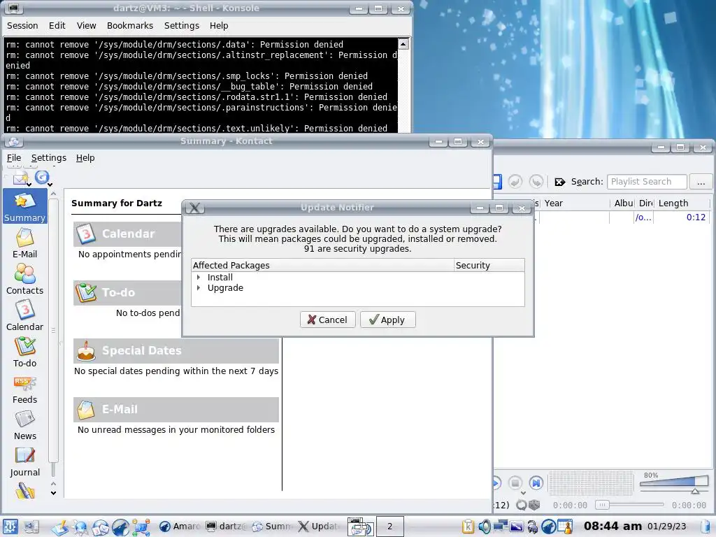Open the Help menu in Kontact
Viewport: 716px width, 537px height.
point(85,157)
